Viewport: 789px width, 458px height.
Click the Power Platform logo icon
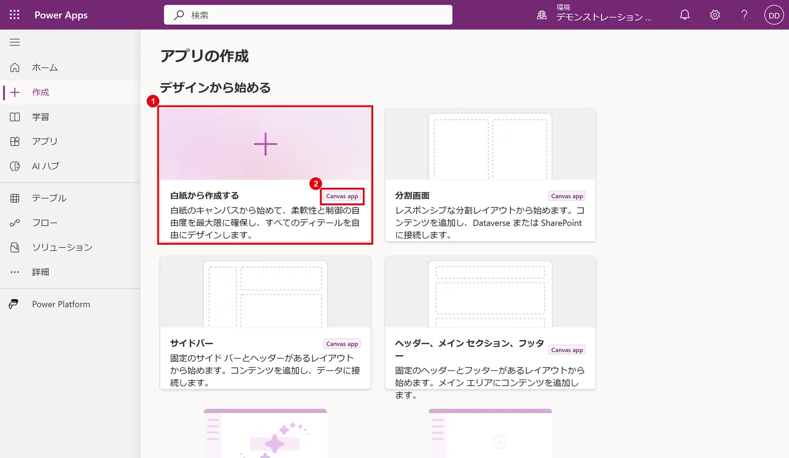tap(14, 304)
